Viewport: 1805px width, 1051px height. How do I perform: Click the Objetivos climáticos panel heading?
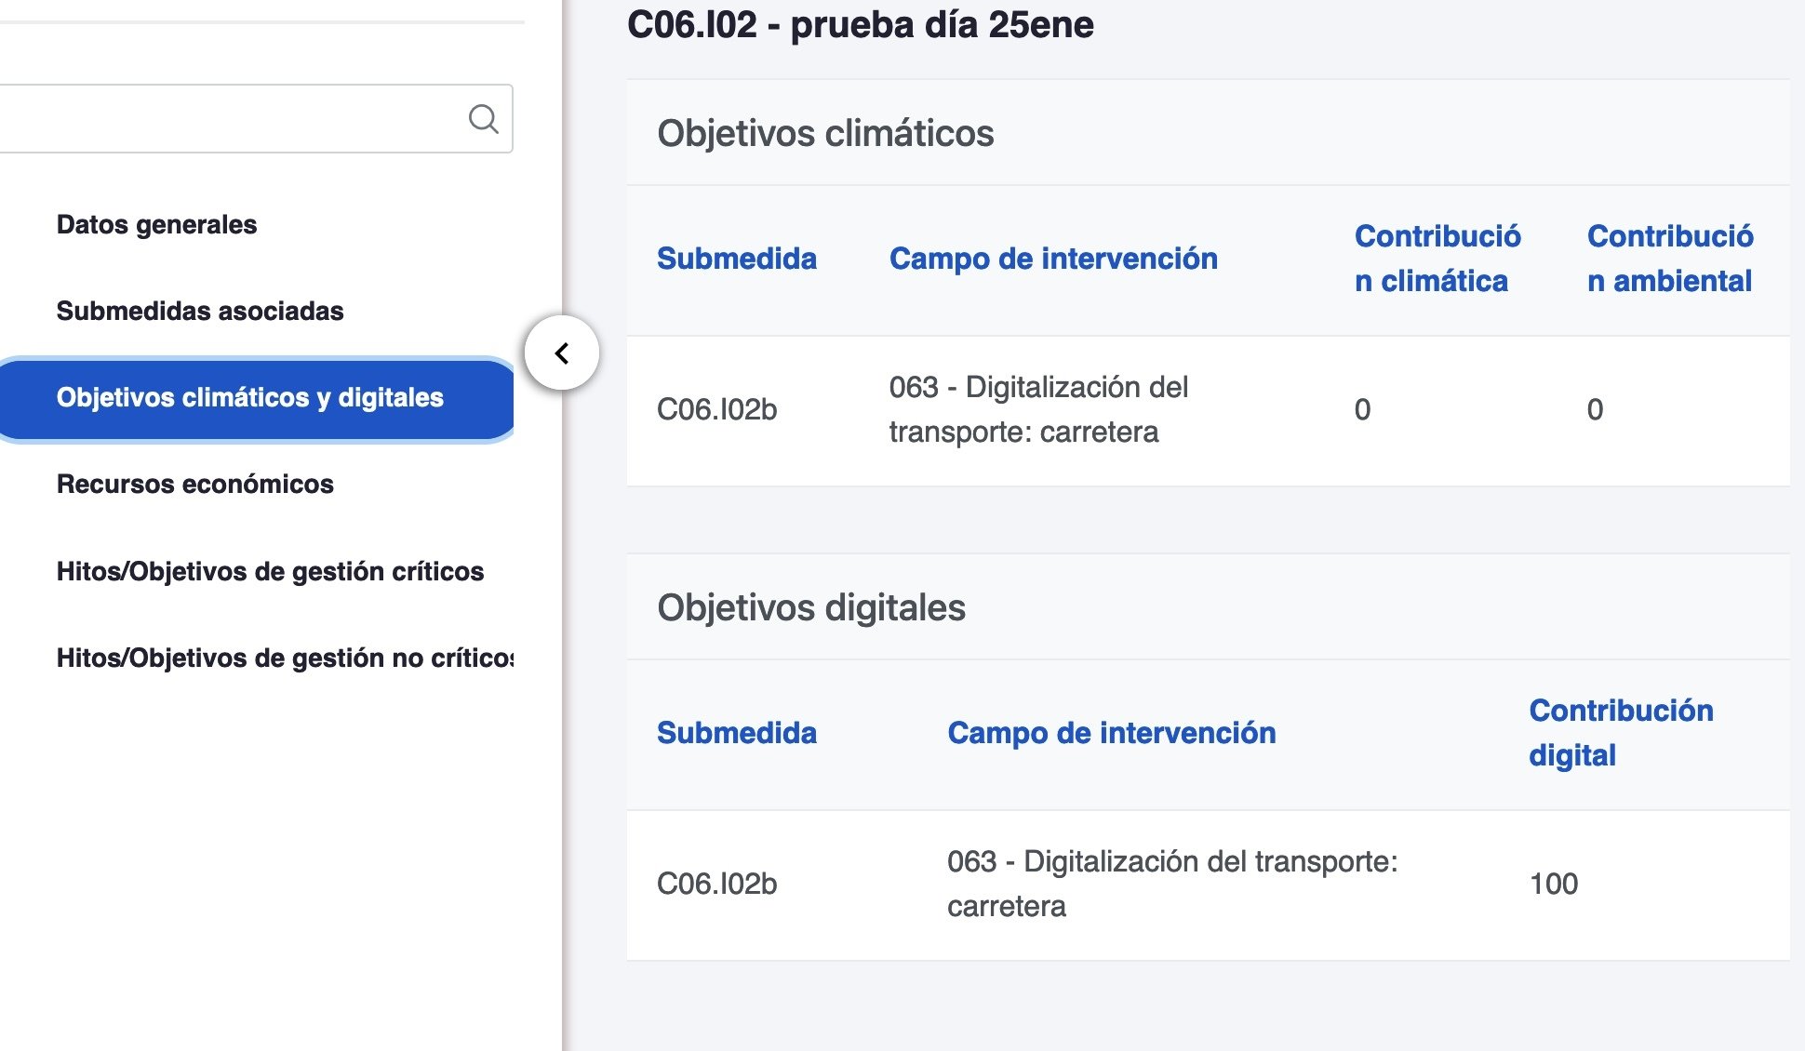[825, 133]
